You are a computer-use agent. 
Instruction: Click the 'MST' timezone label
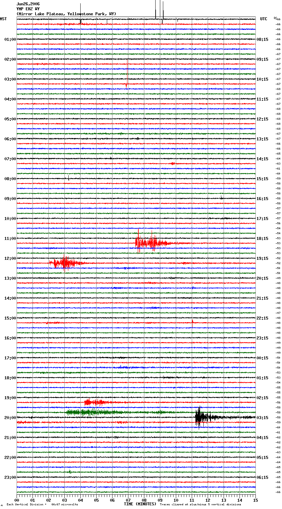pyautogui.click(x=3, y=19)
